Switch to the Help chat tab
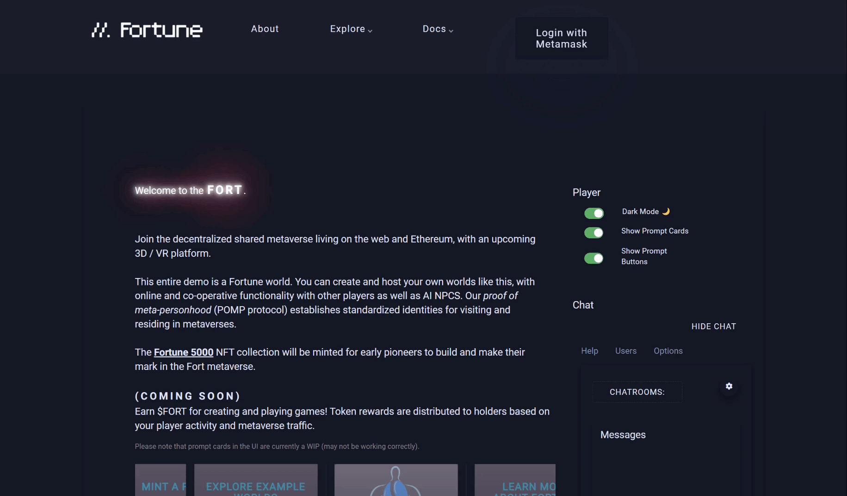This screenshot has width=847, height=496. pyautogui.click(x=589, y=351)
